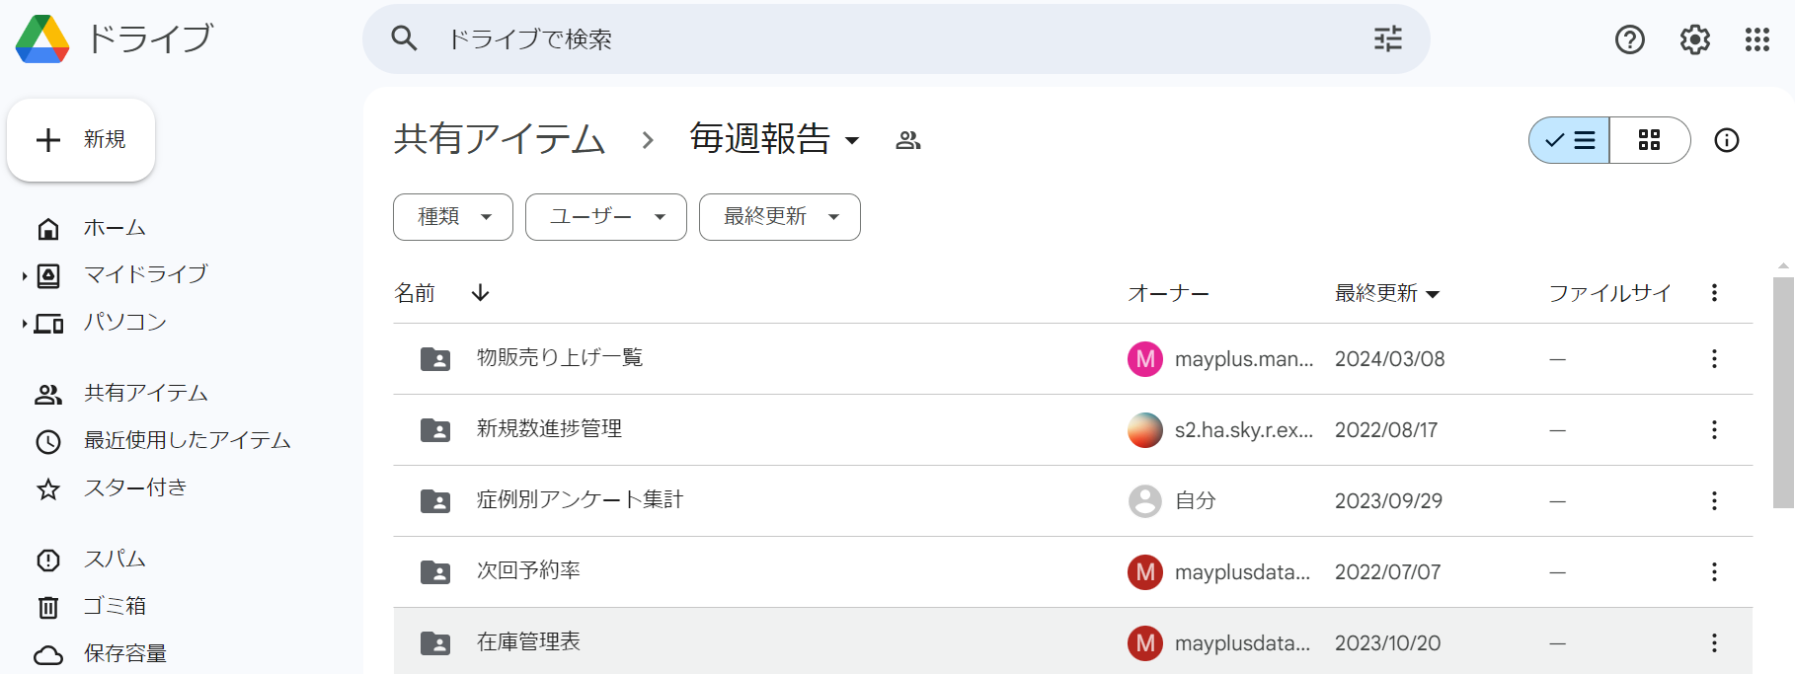Show details info panel icon
The height and width of the screenshot is (674, 1795).
1726,140
